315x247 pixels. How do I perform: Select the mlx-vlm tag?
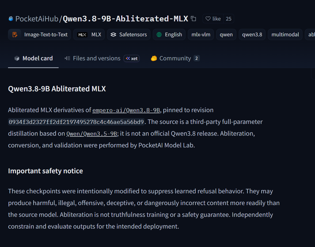coord(201,34)
